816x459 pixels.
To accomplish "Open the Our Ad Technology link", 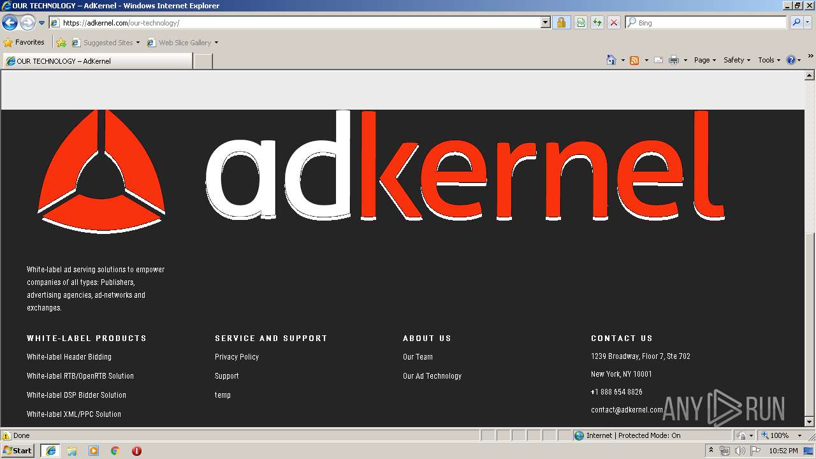I will [x=432, y=376].
